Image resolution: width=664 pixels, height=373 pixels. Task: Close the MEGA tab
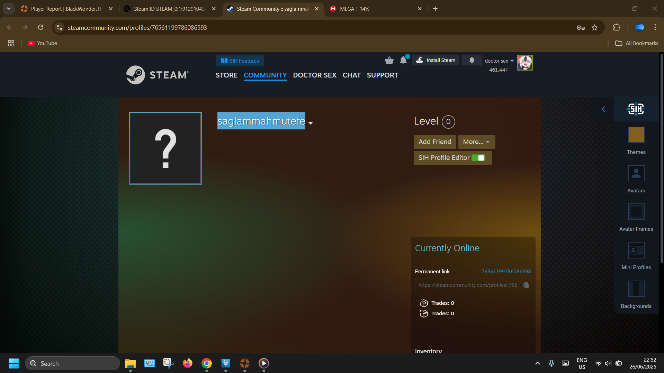[420, 9]
